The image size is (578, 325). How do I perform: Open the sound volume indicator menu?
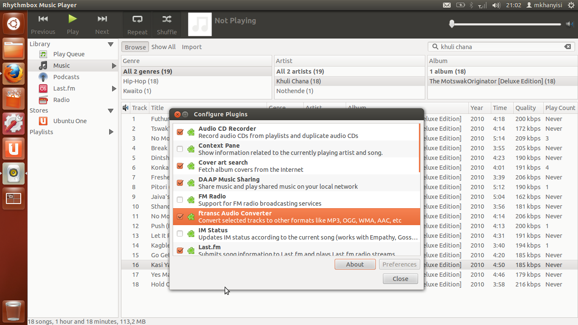(496, 5)
